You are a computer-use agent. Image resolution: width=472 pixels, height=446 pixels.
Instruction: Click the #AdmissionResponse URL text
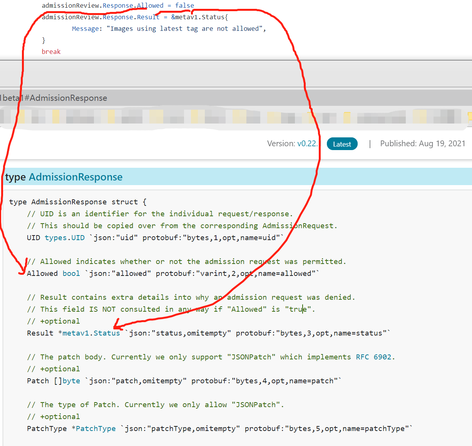pos(65,98)
